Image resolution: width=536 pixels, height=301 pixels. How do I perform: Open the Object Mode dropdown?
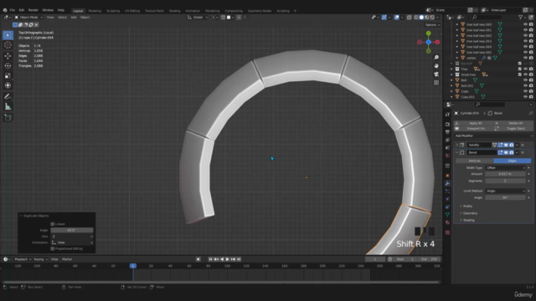pyautogui.click(x=28, y=18)
